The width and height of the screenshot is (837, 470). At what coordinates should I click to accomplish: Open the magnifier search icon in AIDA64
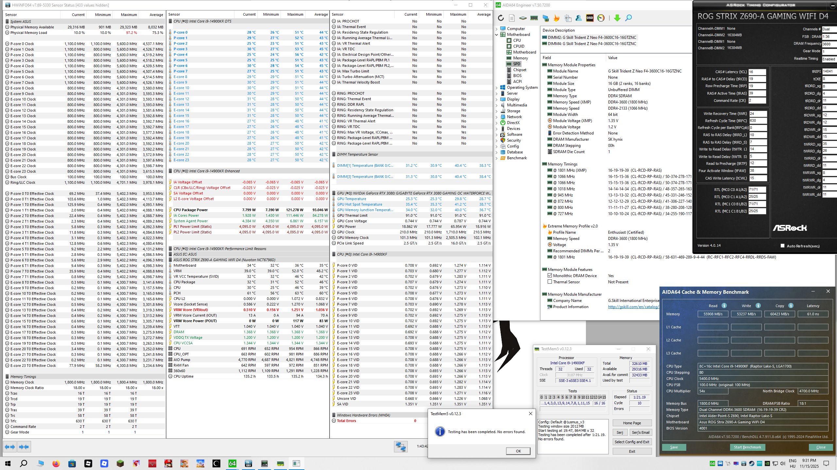(628, 18)
